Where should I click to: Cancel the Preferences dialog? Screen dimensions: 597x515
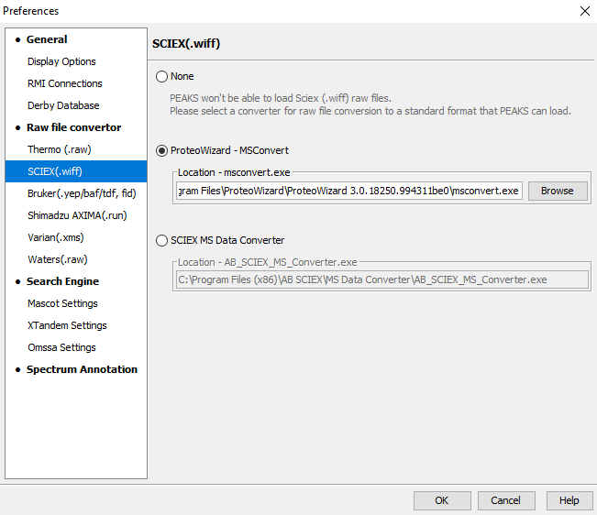click(x=506, y=500)
